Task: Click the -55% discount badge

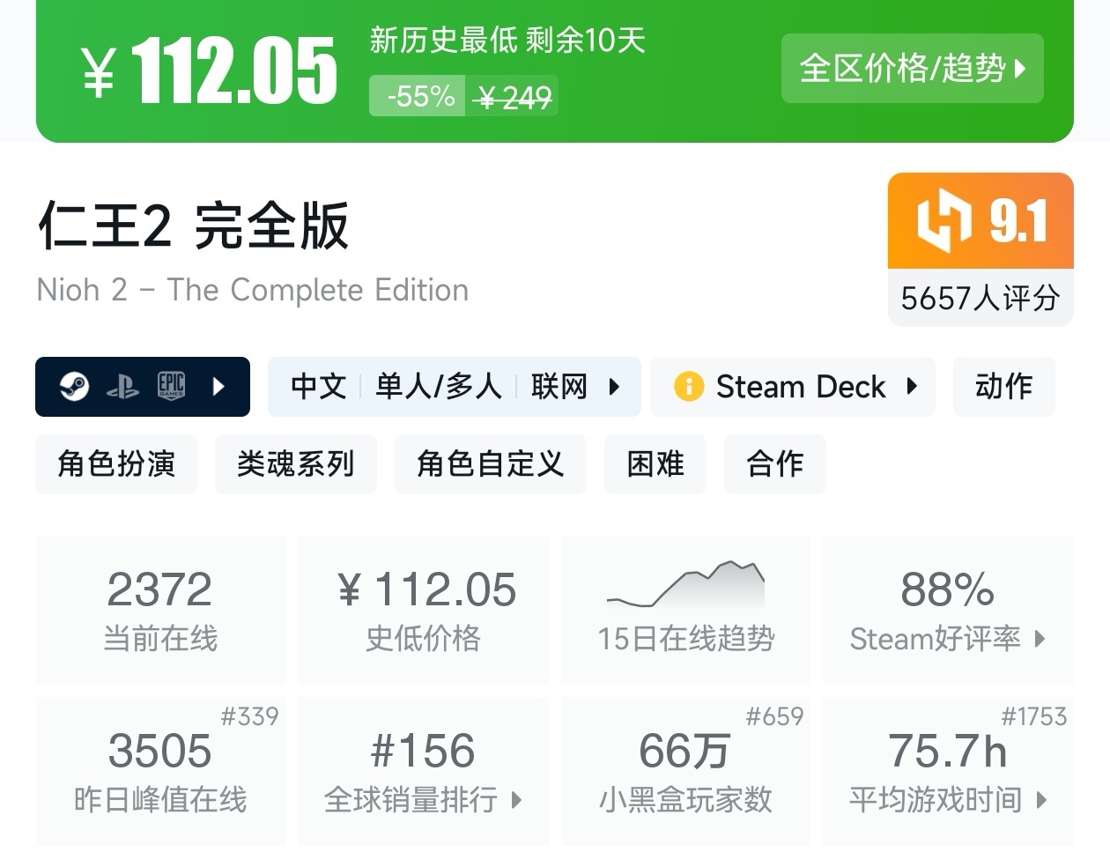Action: [416, 95]
